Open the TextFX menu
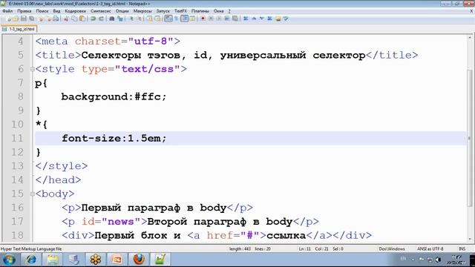This screenshot has height=267, width=475. (180, 11)
